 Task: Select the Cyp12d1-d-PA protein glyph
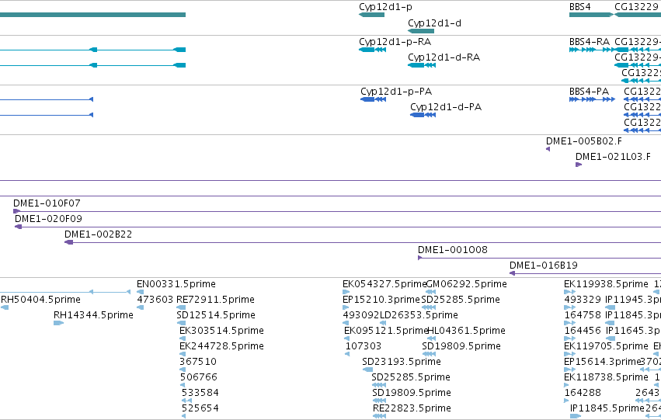(423, 115)
